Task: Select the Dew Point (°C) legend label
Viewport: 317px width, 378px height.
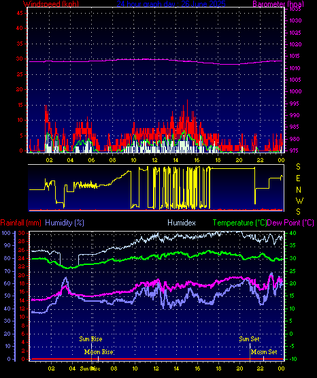Action: 290,223
